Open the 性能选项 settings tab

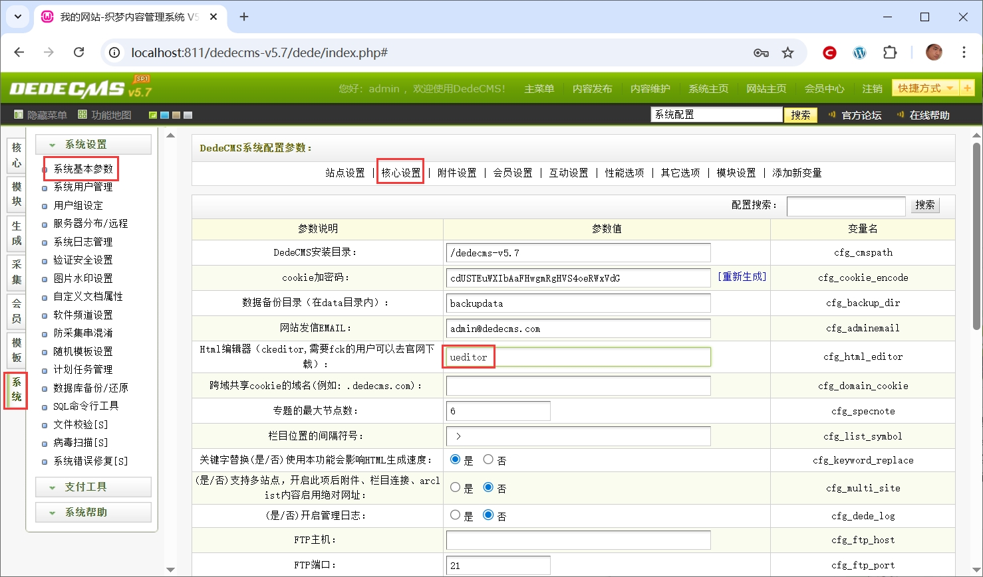(625, 173)
